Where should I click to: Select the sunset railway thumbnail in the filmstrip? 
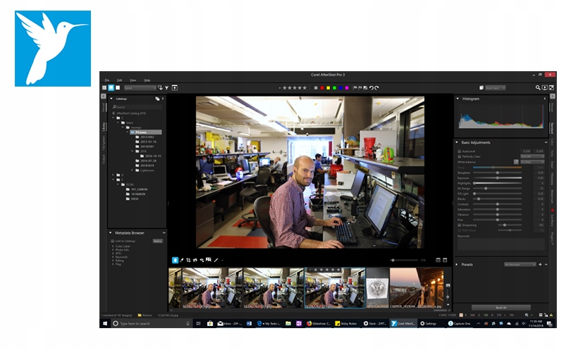click(416, 287)
